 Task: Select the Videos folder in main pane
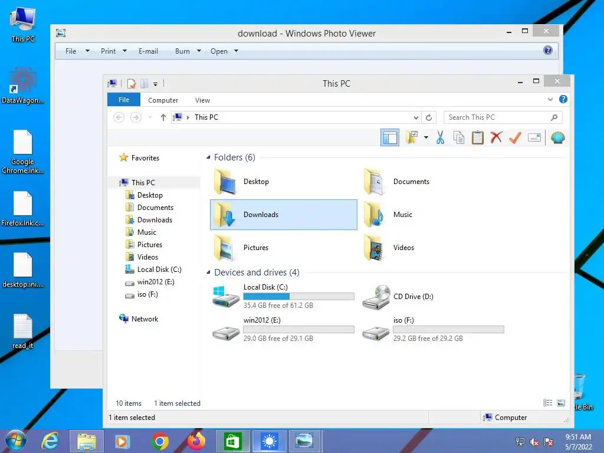[x=434, y=248]
